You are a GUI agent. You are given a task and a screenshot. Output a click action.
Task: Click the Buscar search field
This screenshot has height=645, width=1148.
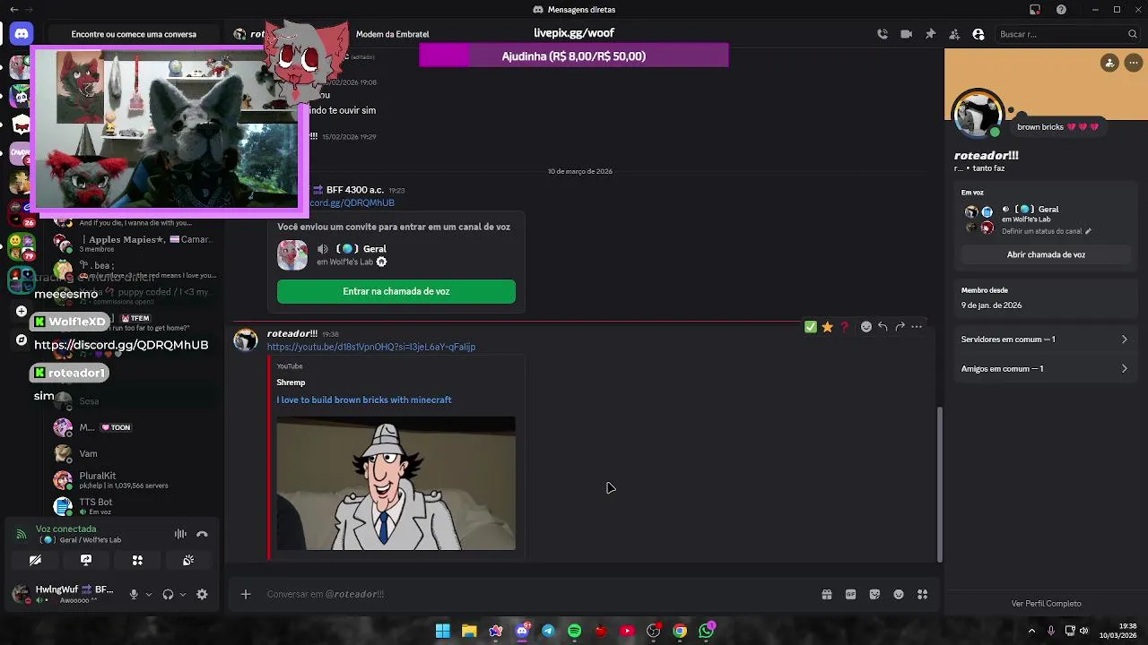(x=1067, y=34)
